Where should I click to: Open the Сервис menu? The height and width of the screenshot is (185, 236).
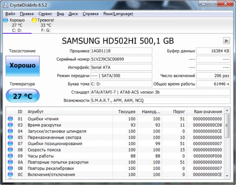[x=45, y=14]
